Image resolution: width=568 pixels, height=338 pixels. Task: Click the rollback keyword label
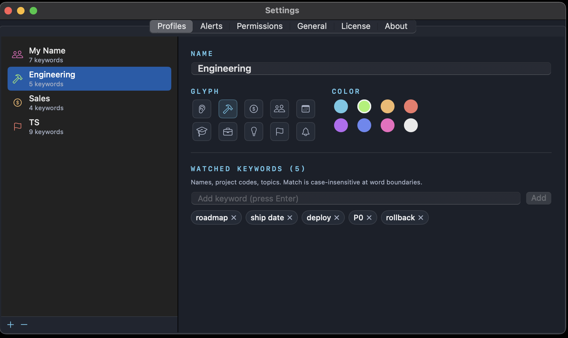coord(400,218)
